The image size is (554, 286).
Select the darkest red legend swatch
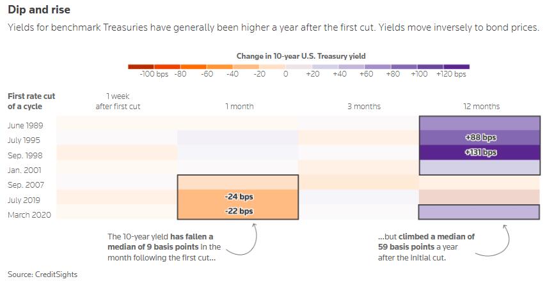click(141, 66)
